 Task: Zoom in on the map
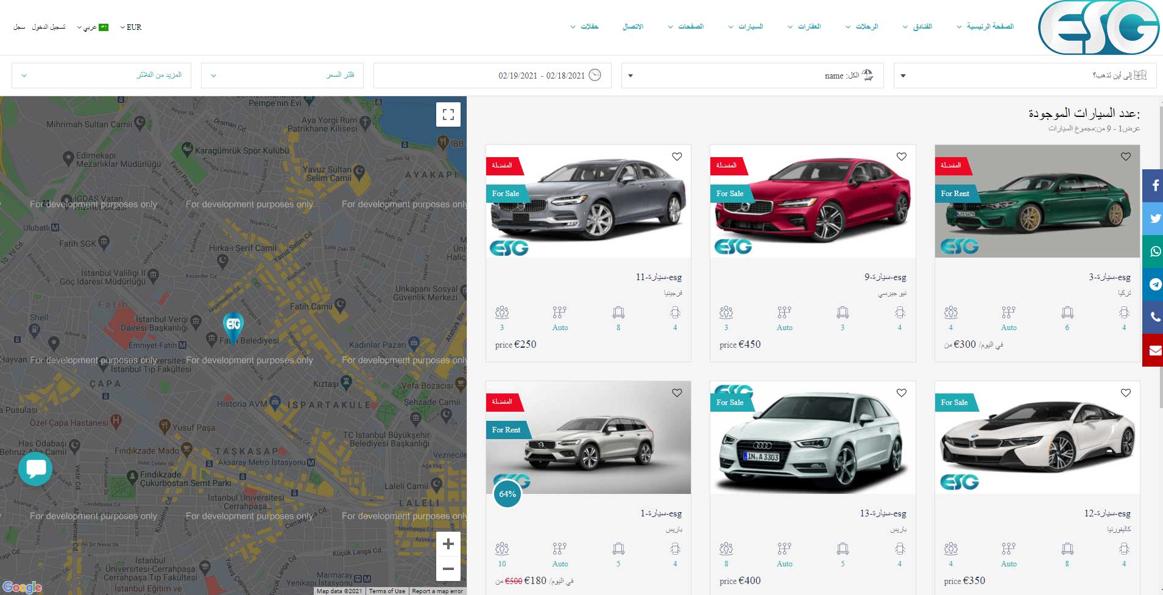click(448, 544)
